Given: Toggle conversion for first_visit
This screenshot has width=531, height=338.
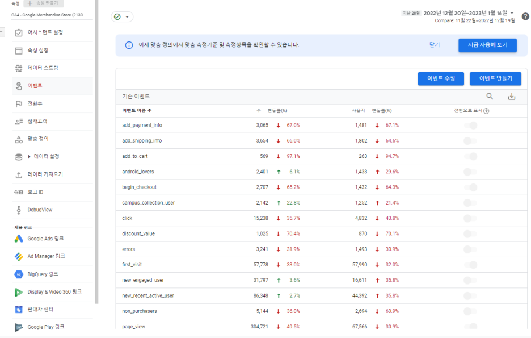Looking at the screenshot, I should pyautogui.click(x=470, y=265).
